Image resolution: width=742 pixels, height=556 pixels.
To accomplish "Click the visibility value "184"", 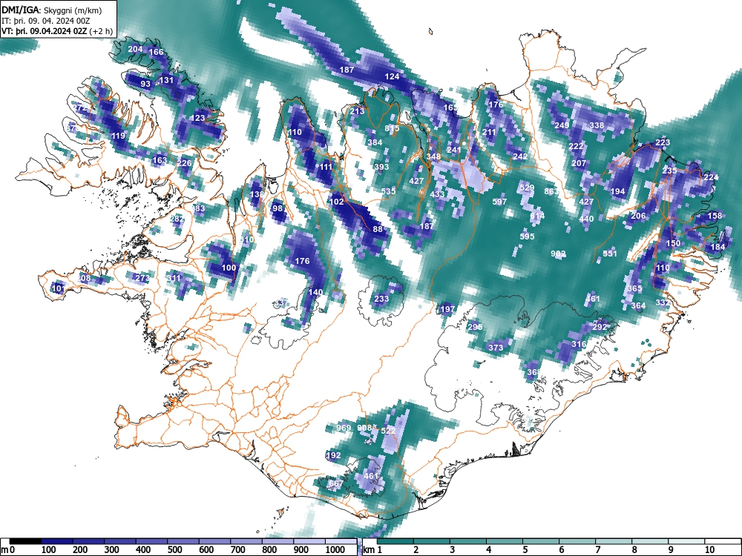I will point(718,247).
